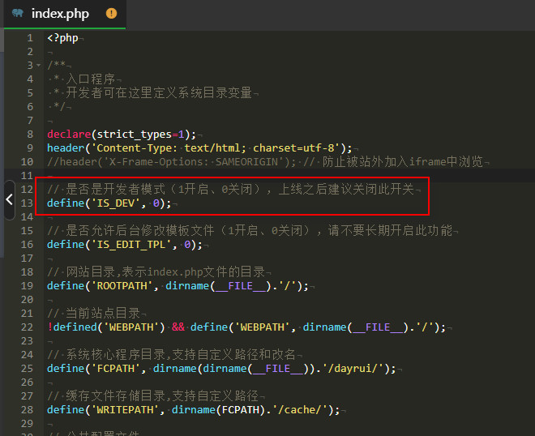Screen dimensions: 535x436
Task: Click line number 16 in the gutter
Action: [28, 245]
